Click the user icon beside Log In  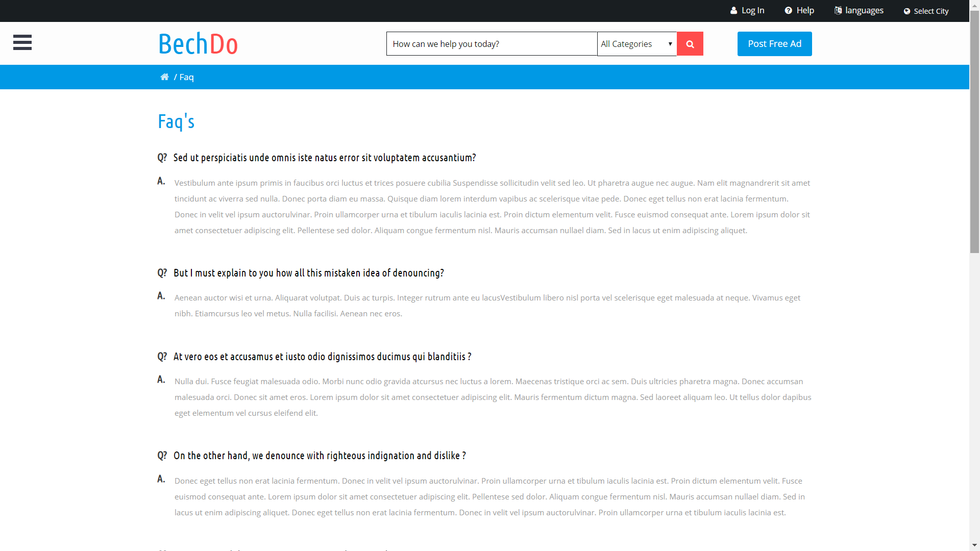point(733,11)
